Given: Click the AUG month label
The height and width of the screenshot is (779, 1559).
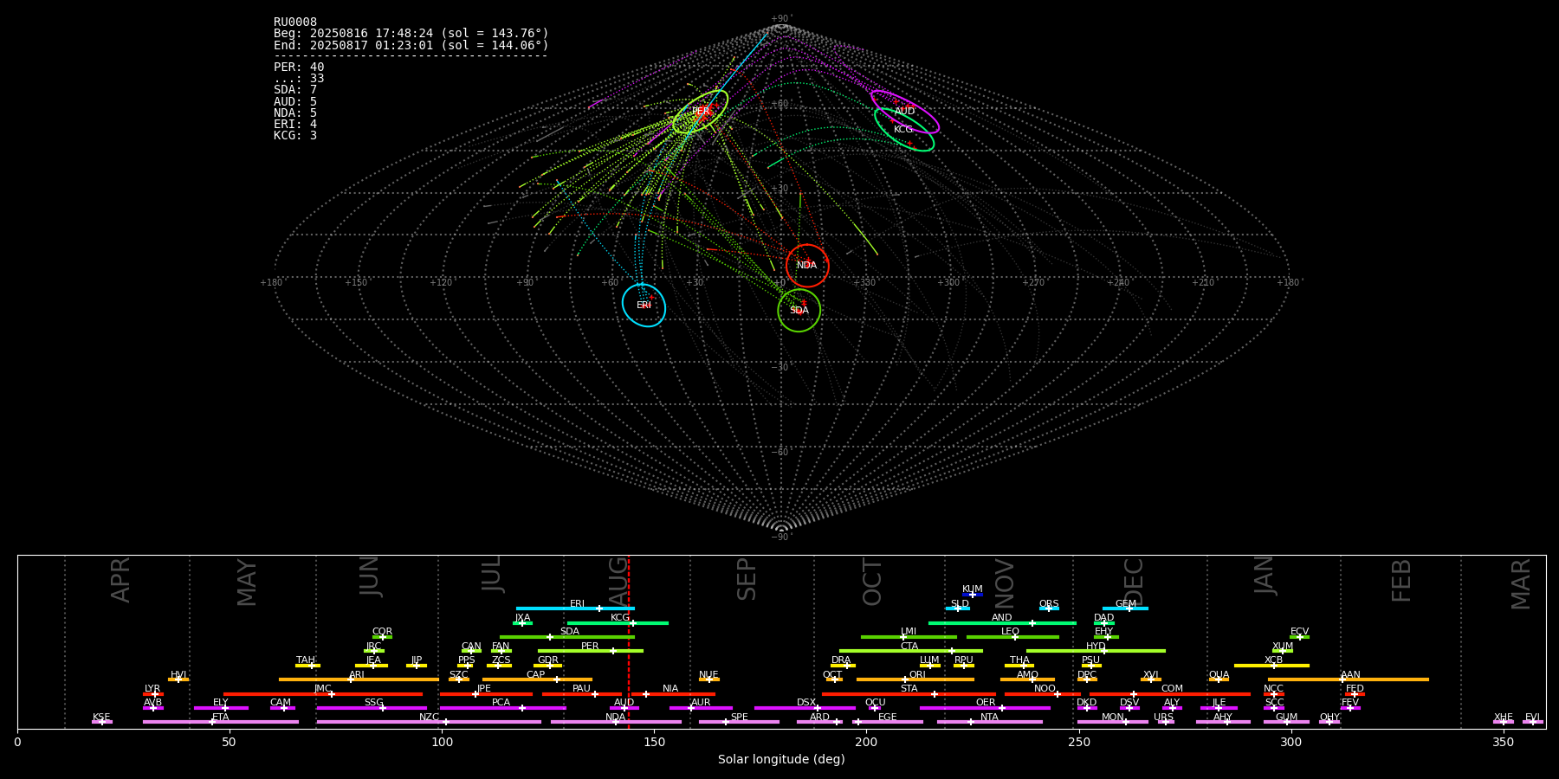Looking at the screenshot, I should click(x=618, y=582).
